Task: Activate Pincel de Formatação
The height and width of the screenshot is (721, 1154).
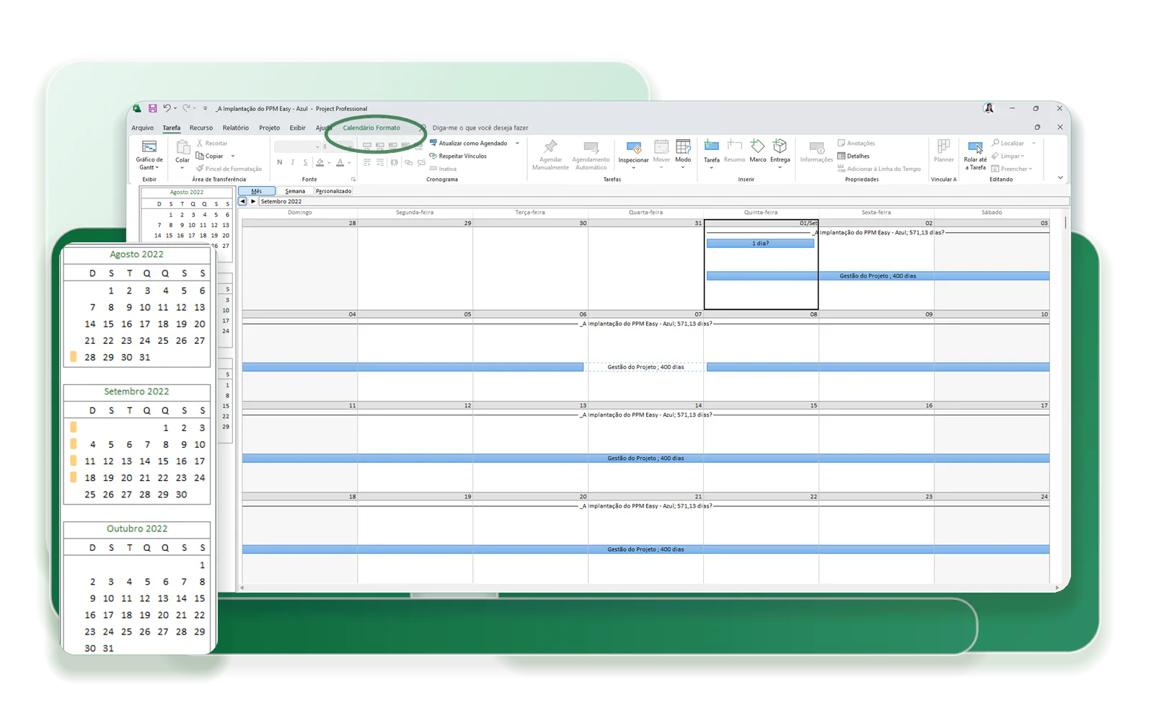Action: pyautogui.click(x=229, y=169)
